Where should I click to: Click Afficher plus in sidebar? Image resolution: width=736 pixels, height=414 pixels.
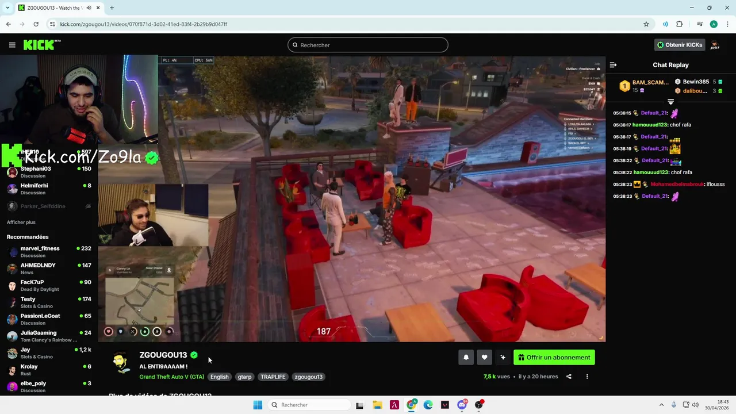pyautogui.click(x=21, y=223)
